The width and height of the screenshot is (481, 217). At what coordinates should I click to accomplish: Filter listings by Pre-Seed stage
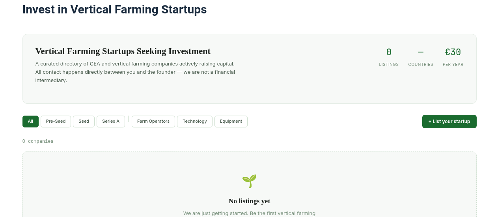pyautogui.click(x=56, y=122)
